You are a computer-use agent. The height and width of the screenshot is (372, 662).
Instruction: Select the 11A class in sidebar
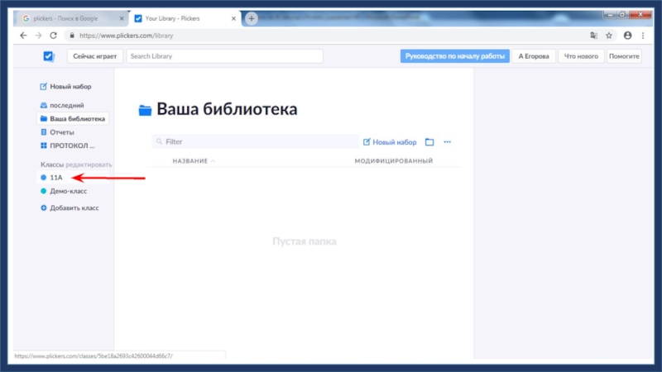56,177
